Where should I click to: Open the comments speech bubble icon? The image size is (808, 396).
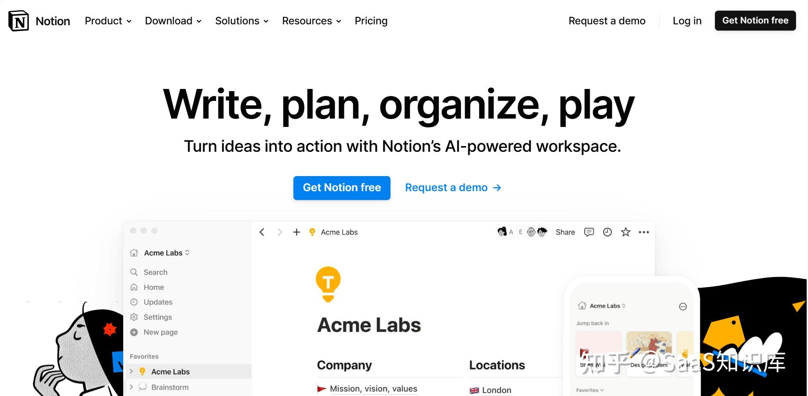[589, 232]
